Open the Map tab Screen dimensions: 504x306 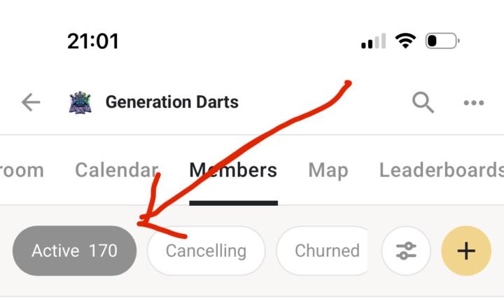point(328,170)
